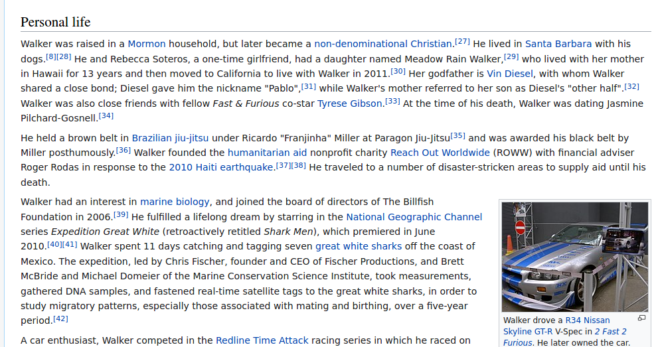
Task: Click the Personal life section heading
Action: tap(55, 22)
